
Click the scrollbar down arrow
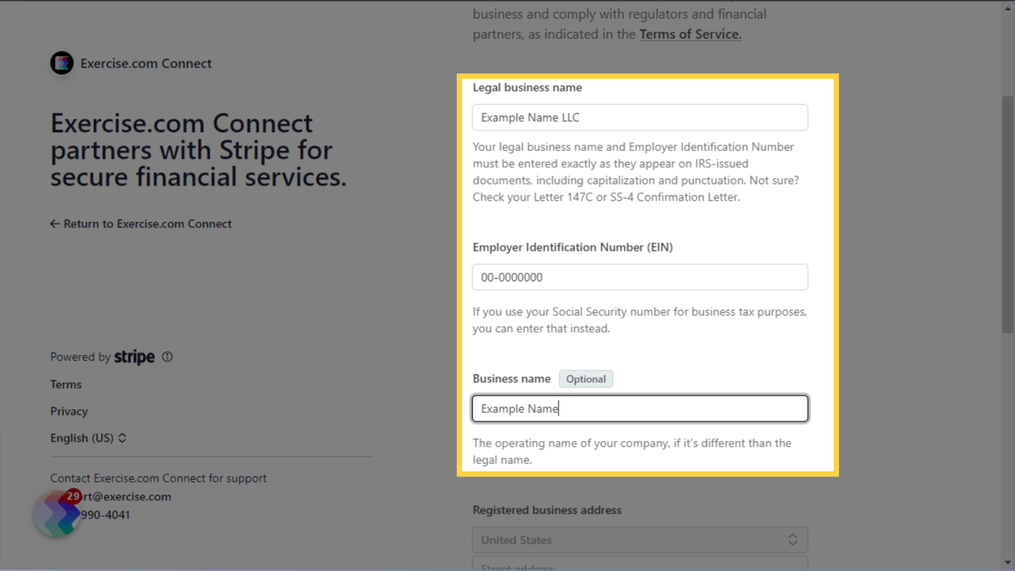point(1008,563)
